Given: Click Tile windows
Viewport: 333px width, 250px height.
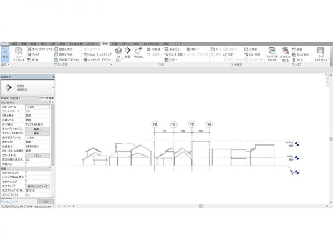Looking at the screenshot, I should (297, 60).
